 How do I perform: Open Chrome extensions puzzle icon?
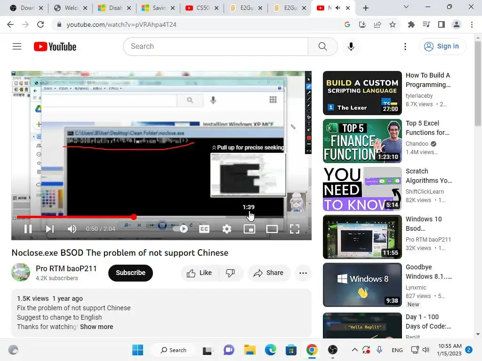(411, 24)
